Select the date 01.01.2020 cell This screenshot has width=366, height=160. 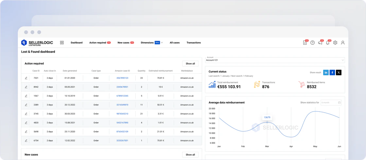coord(70,78)
